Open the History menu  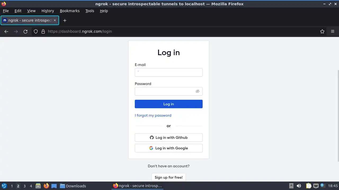coord(48,11)
